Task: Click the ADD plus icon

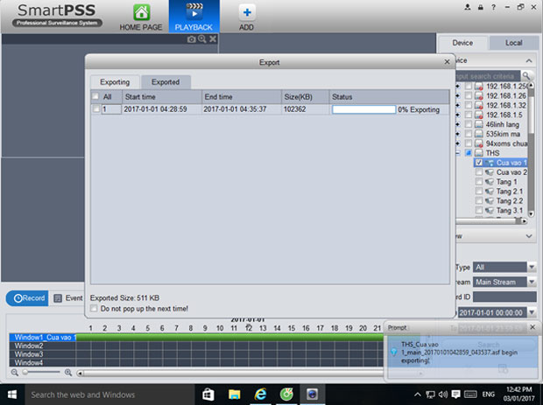Action: click(247, 12)
